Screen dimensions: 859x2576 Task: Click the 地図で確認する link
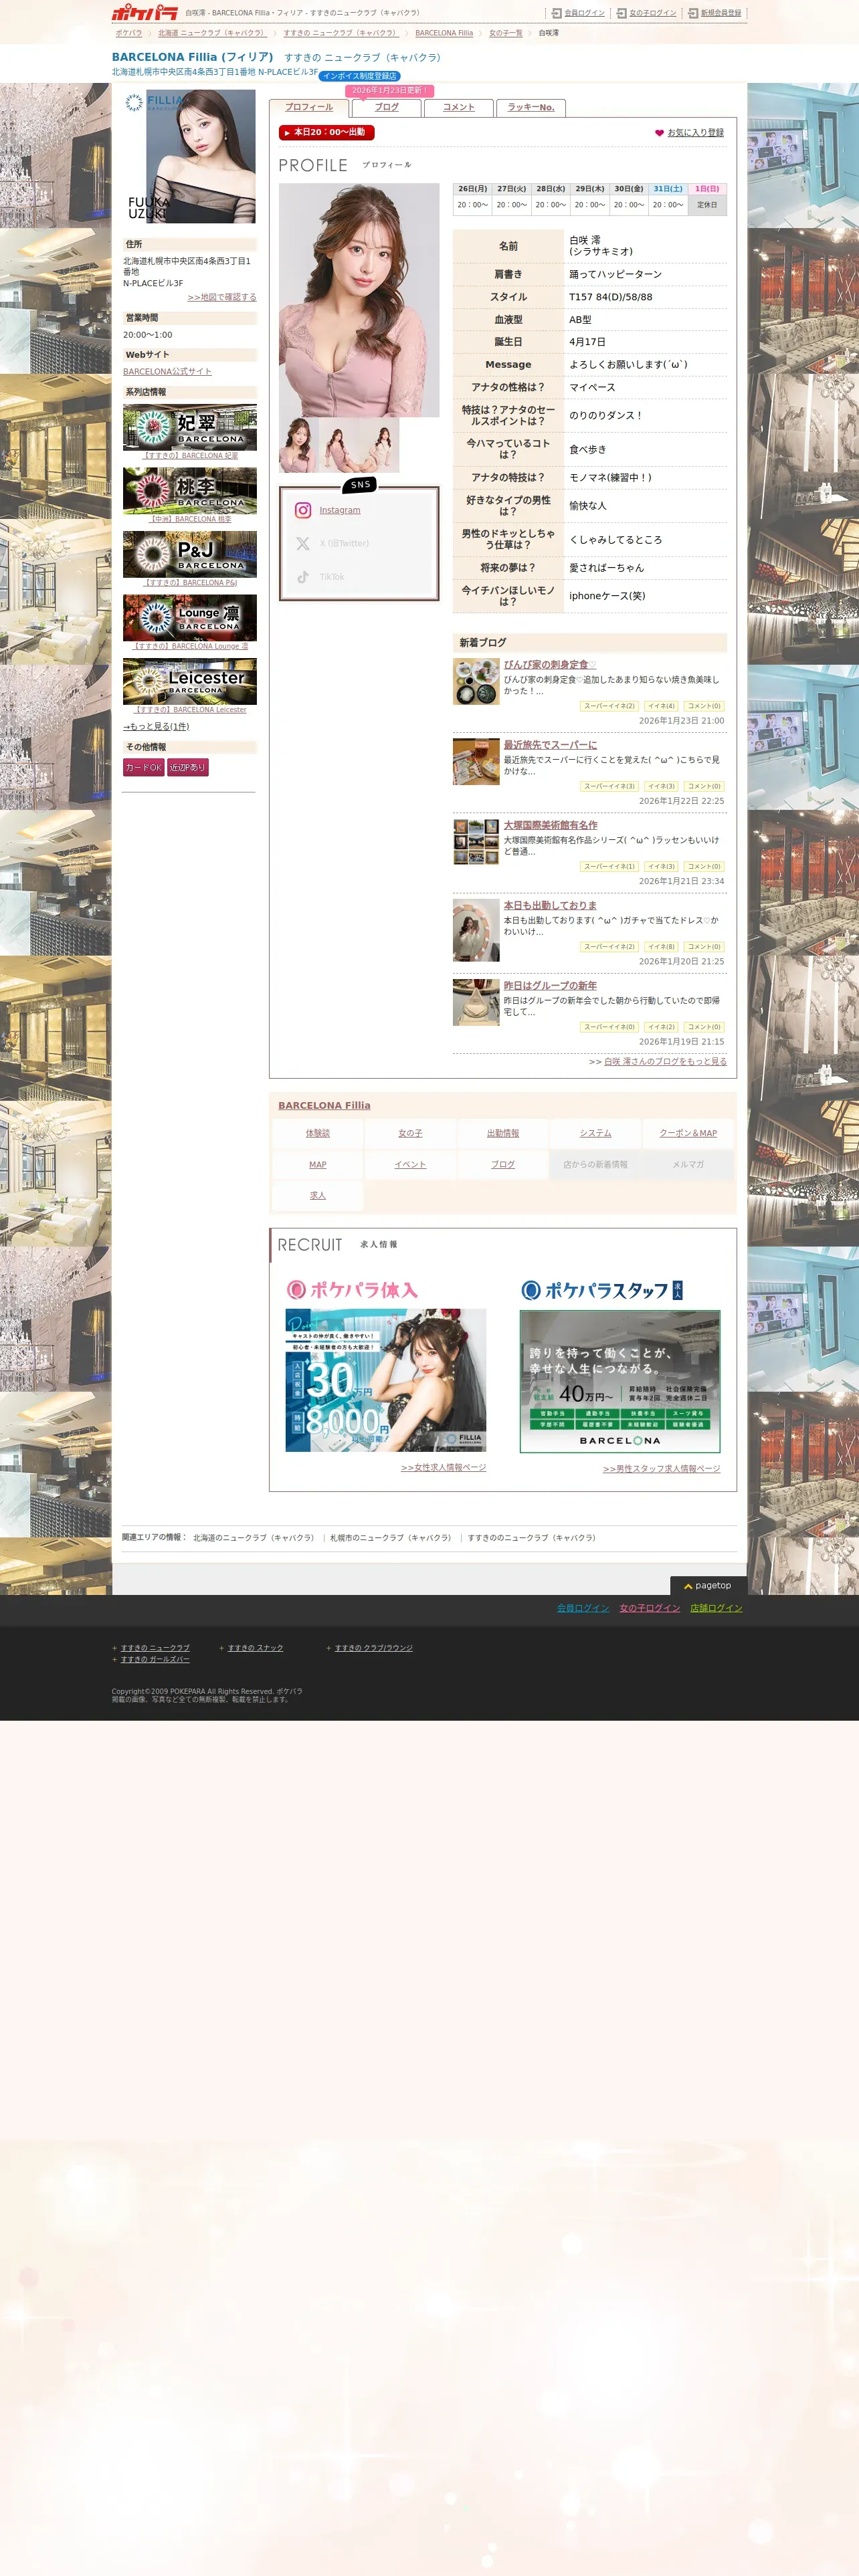point(222,297)
